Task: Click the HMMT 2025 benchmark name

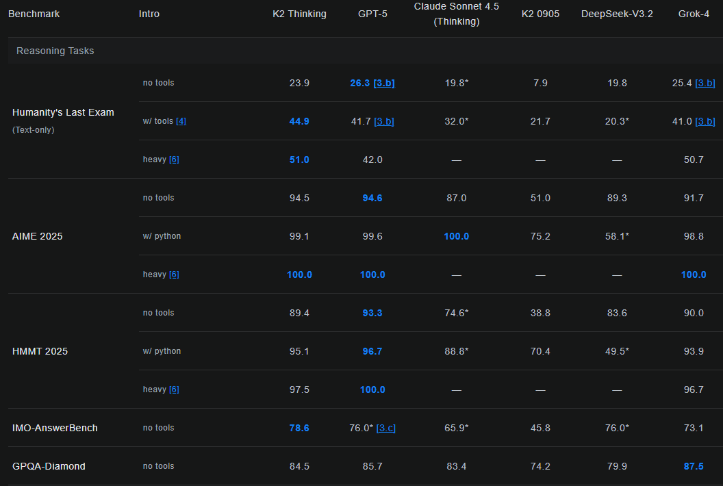Action: tap(40, 351)
